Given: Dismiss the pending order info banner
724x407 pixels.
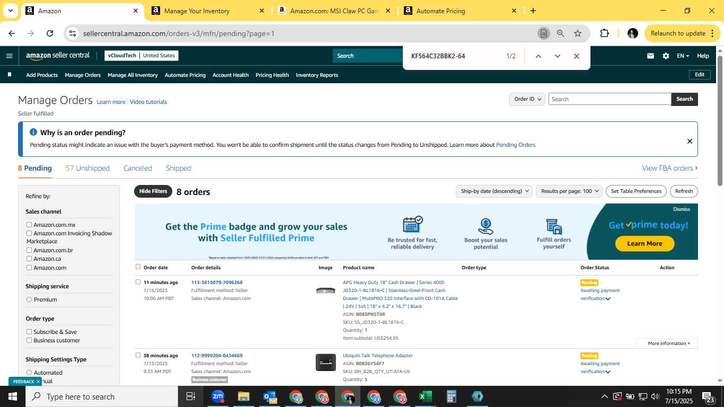Looking at the screenshot, I should tap(690, 141).
